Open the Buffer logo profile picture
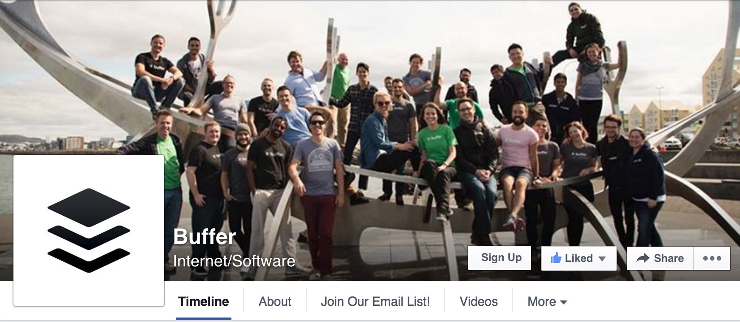 [89, 231]
